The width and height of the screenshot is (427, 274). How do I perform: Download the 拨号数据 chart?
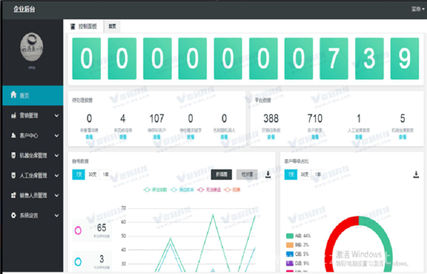pyautogui.click(x=268, y=174)
